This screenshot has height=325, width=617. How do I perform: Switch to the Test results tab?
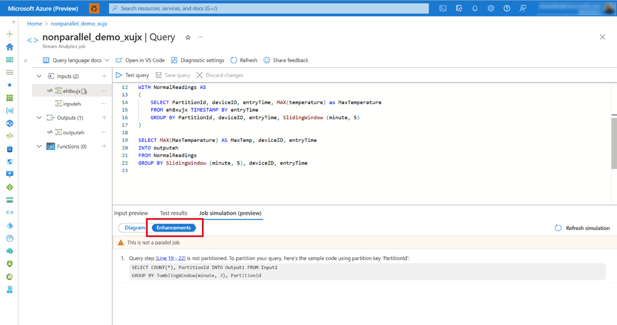tap(174, 213)
